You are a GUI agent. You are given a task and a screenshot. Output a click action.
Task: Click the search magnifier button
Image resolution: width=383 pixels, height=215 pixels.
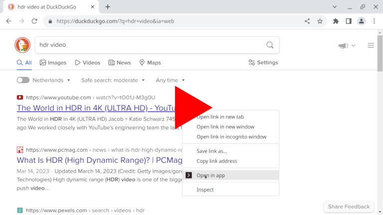[x=270, y=45]
